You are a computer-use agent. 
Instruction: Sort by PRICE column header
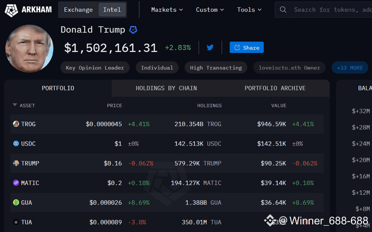(x=114, y=106)
